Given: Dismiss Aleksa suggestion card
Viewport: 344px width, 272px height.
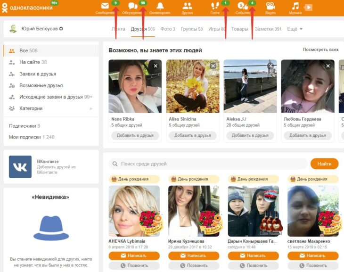Looking at the screenshot, I should [270, 66].
